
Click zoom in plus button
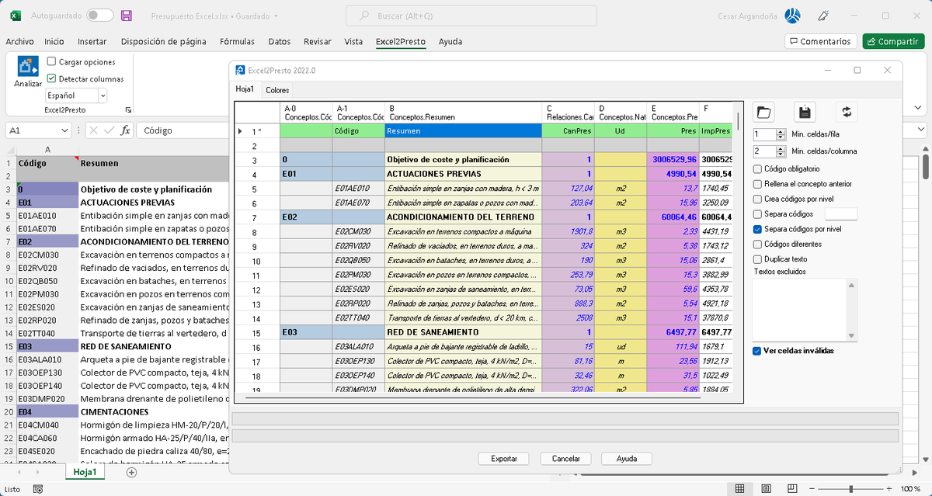click(x=889, y=489)
